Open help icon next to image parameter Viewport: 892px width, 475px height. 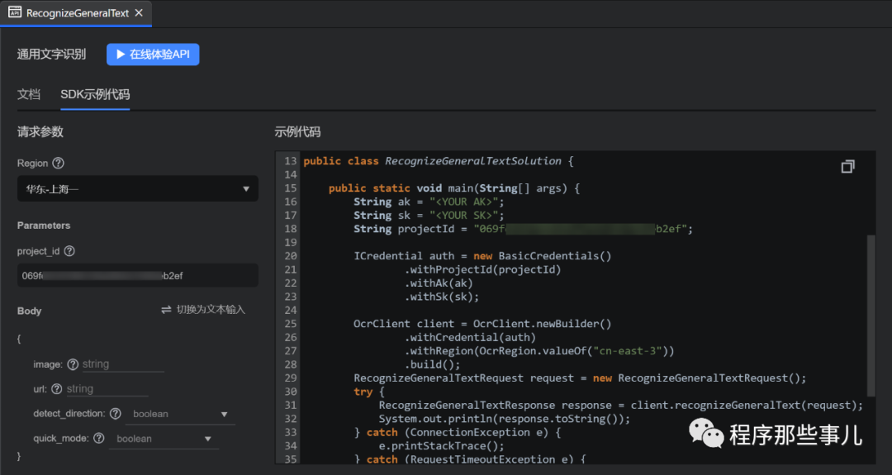[x=73, y=364]
